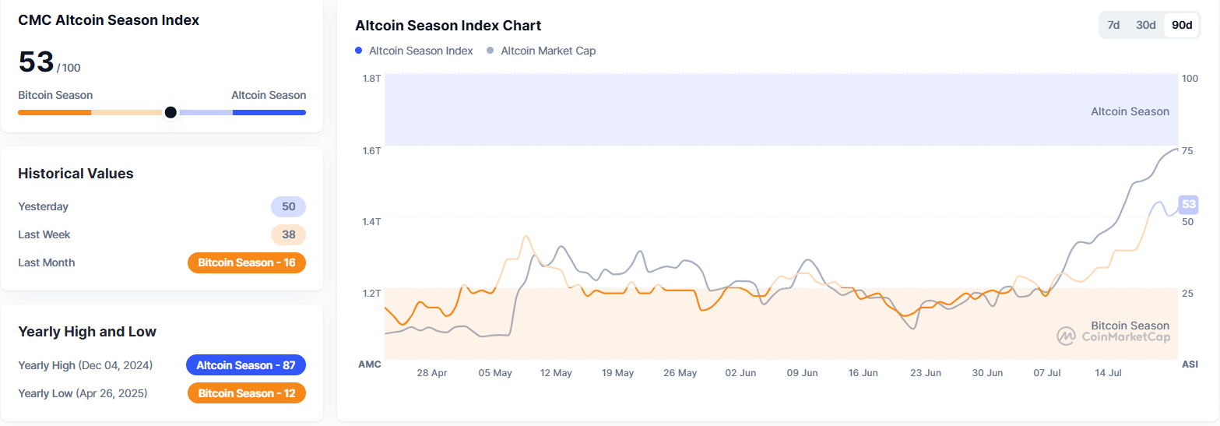
Task: Click the CMC Altcoin Season Index heading
Action: 108,20
